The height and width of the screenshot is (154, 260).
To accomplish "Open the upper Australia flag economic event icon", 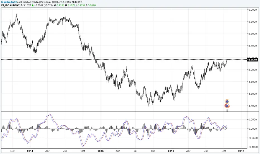I will click(x=227, y=101).
